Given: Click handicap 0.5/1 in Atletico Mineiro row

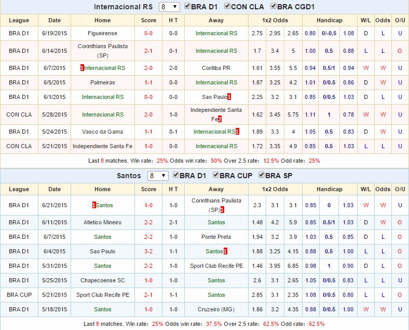Looking at the screenshot, I should tap(329, 223).
